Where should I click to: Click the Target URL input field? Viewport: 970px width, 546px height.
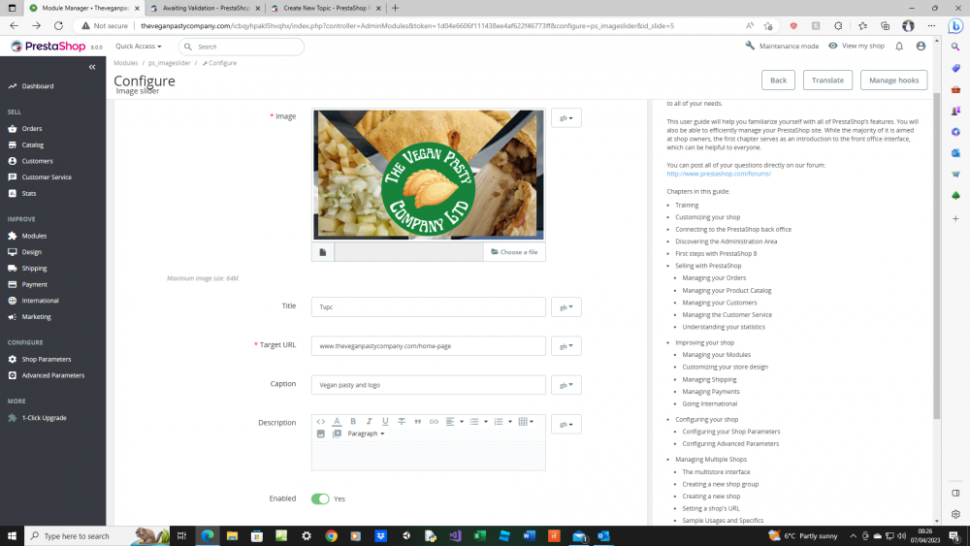click(428, 345)
